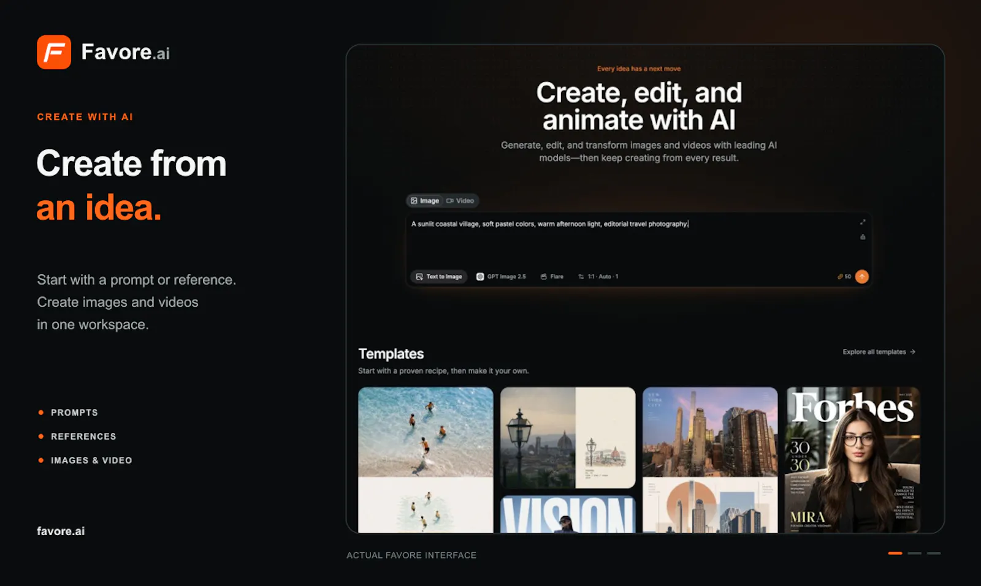The width and height of the screenshot is (981, 586).
Task: Expand the prompt box using the expand icon
Action: (x=863, y=222)
